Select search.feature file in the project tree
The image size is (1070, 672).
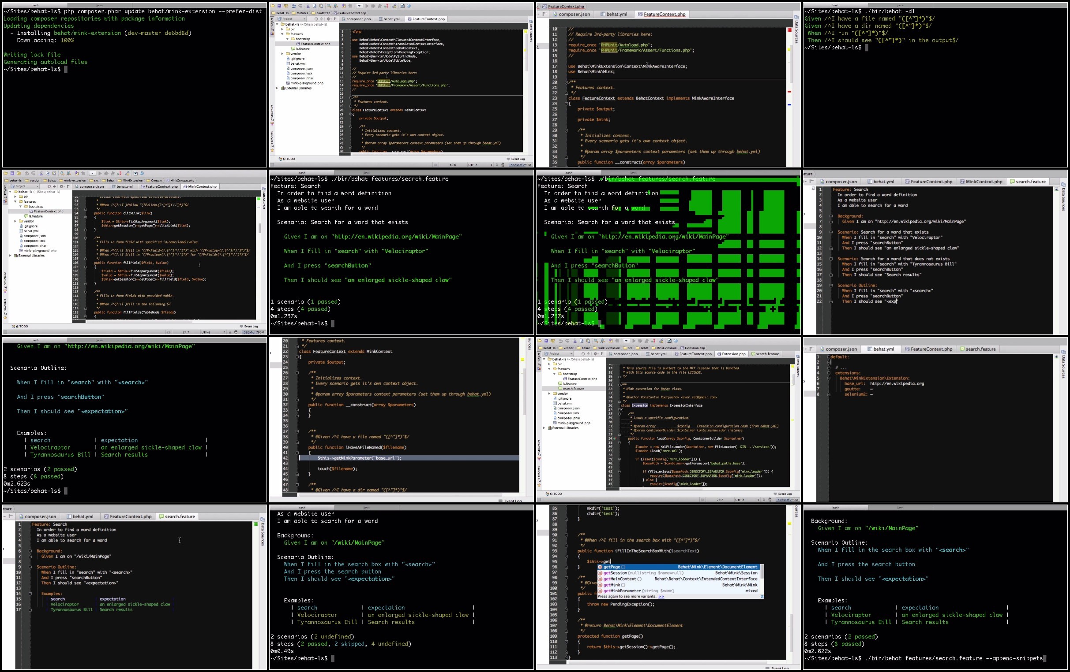click(x=574, y=389)
